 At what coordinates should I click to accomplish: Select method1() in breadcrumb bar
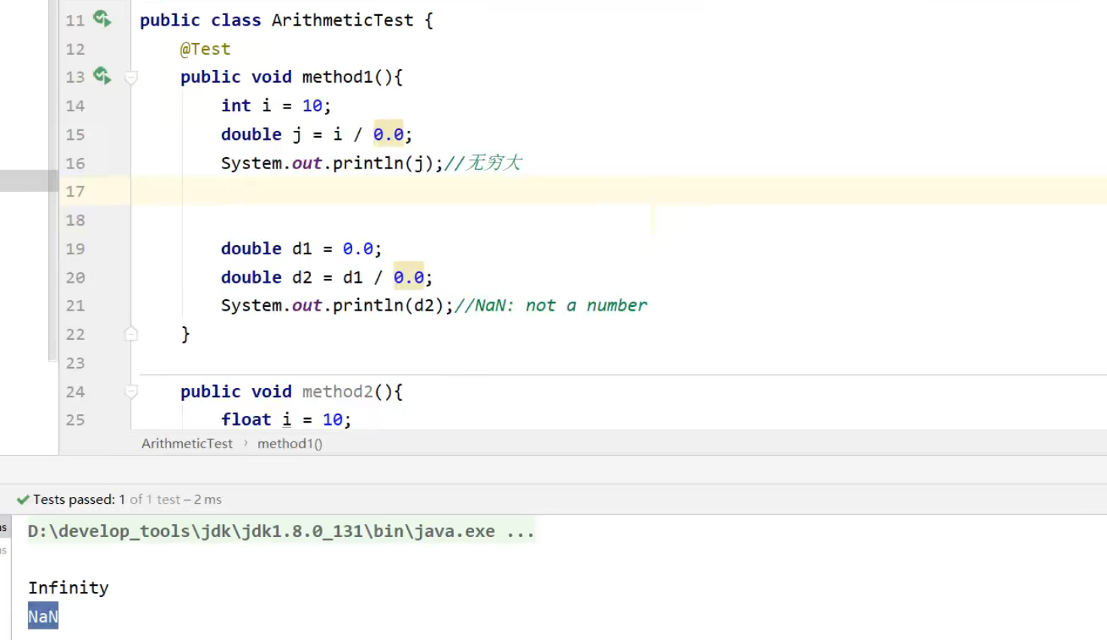[290, 444]
